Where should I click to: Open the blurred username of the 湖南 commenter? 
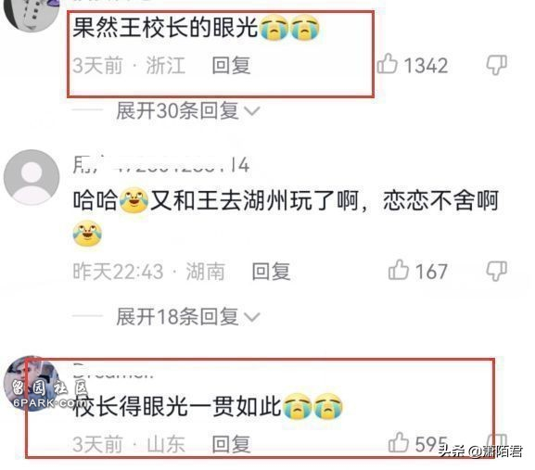tap(161, 165)
